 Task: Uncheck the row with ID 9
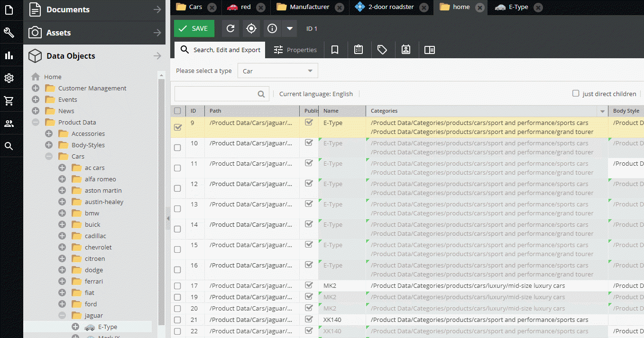[x=178, y=127]
